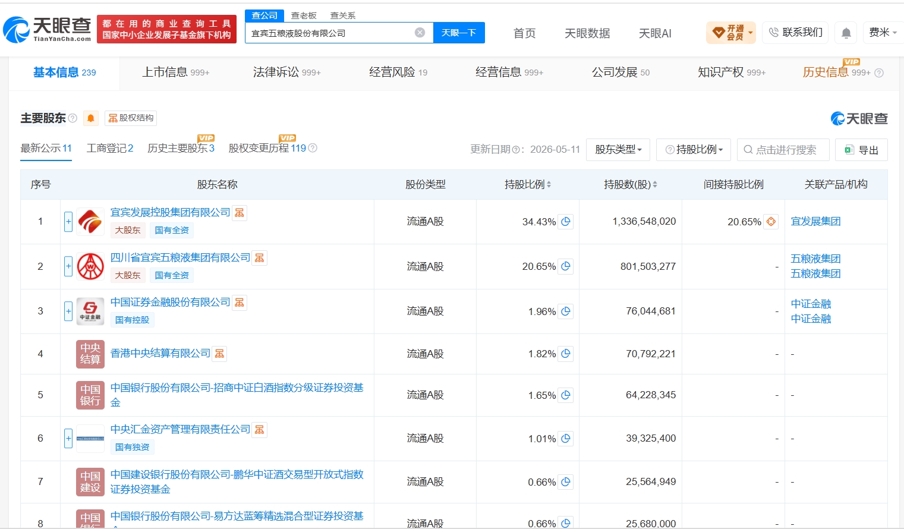This screenshot has width=904, height=529.
Task: Click pie chart icon next to 34.43%
Action: (566, 222)
